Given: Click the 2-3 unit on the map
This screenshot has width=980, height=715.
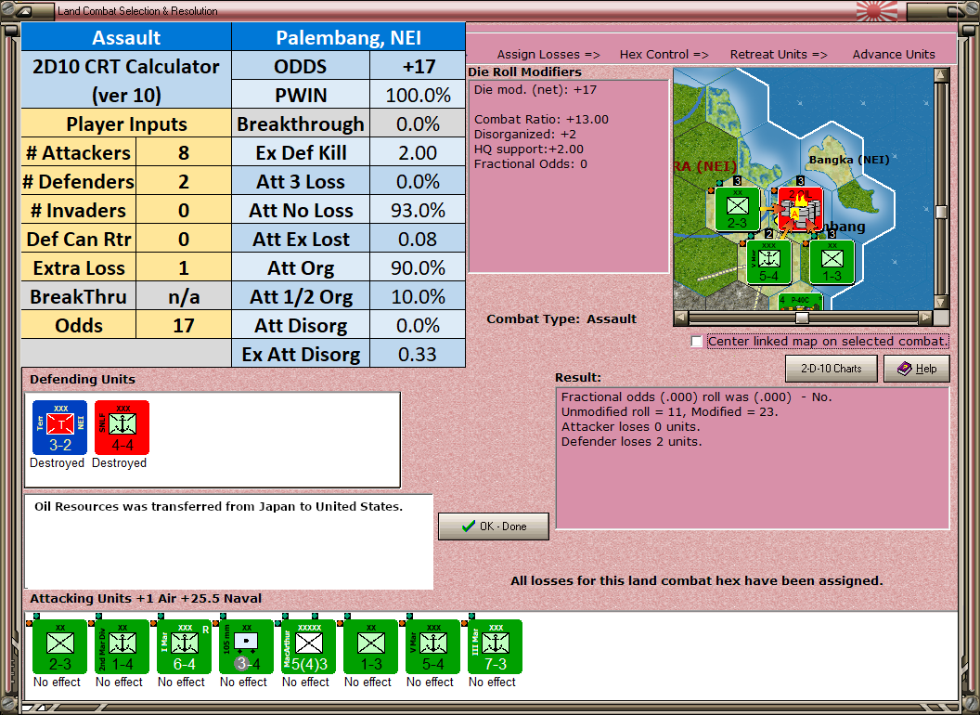Looking at the screenshot, I should [x=738, y=209].
